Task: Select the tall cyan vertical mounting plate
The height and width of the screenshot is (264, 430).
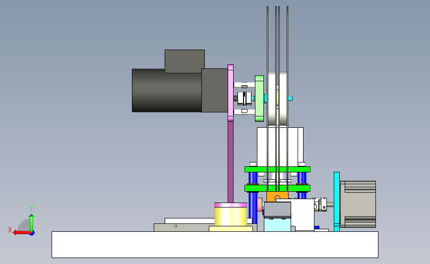Action: pos(337,202)
